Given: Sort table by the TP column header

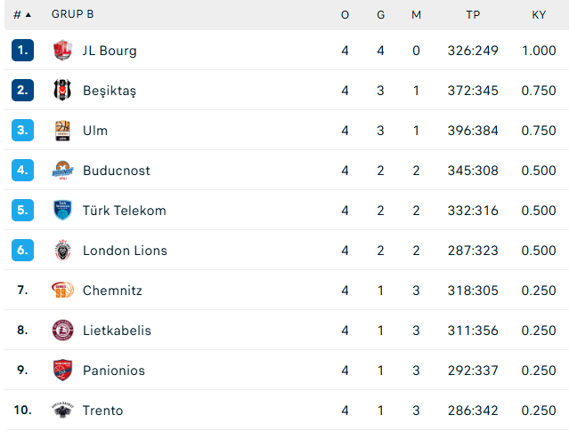Looking at the screenshot, I should [473, 15].
